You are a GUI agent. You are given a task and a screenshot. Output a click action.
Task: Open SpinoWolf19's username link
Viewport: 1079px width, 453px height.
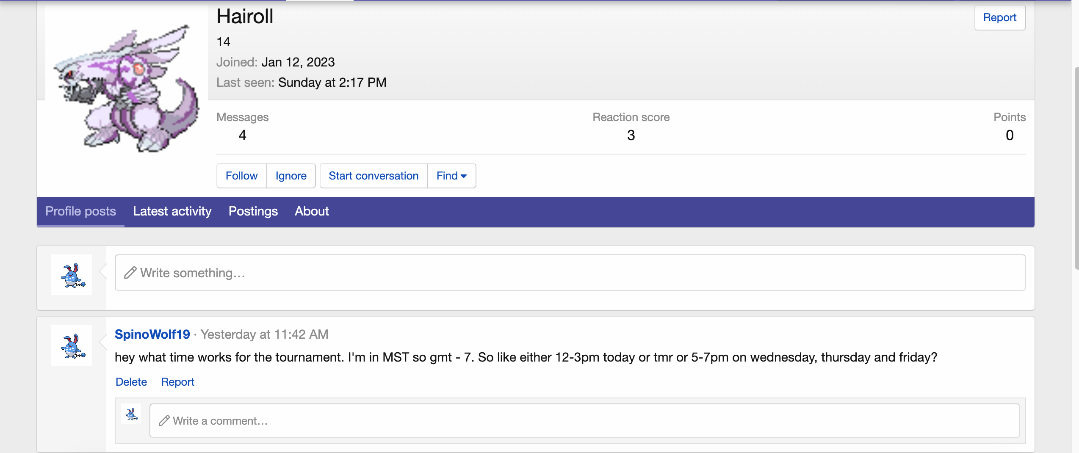click(x=152, y=334)
